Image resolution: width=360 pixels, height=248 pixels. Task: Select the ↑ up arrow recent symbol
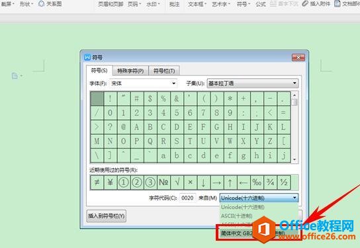click(230, 182)
